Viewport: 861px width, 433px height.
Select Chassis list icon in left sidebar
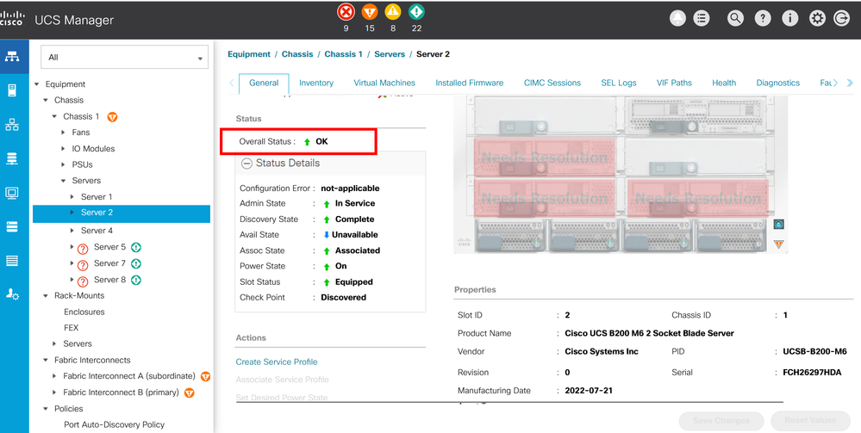[x=13, y=261]
